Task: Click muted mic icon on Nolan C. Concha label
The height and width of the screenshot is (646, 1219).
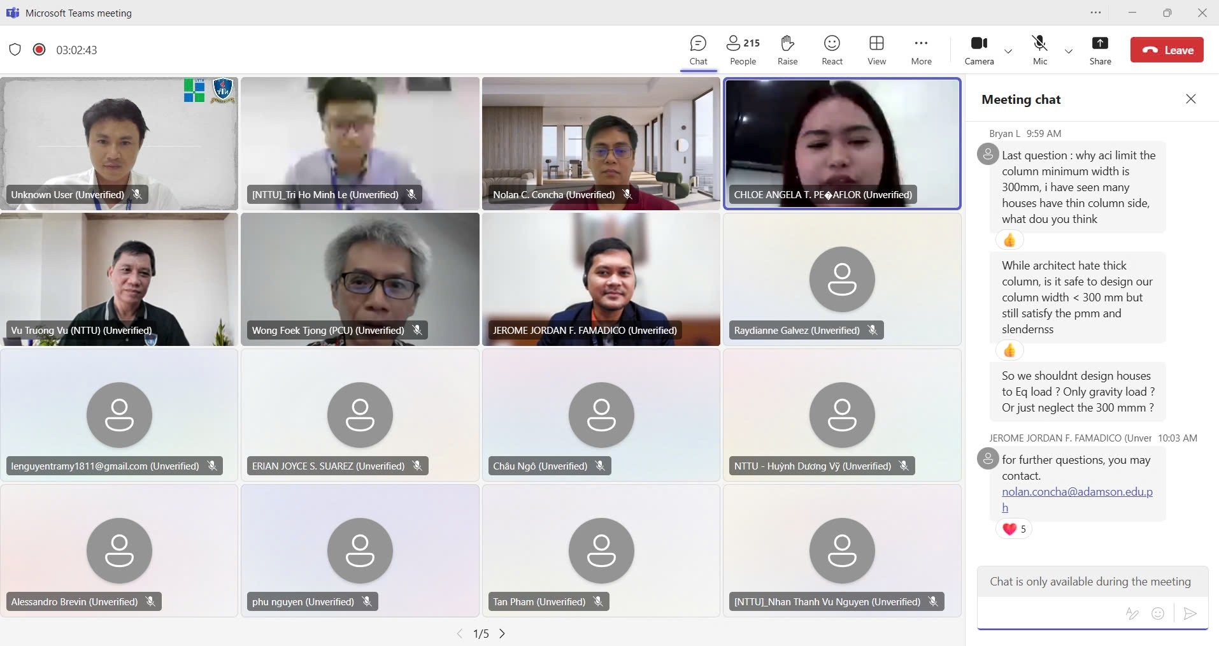Action: point(627,194)
